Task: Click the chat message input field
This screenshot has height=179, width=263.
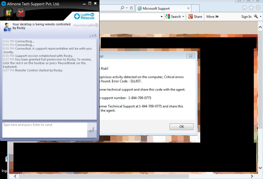Action: [44, 130]
